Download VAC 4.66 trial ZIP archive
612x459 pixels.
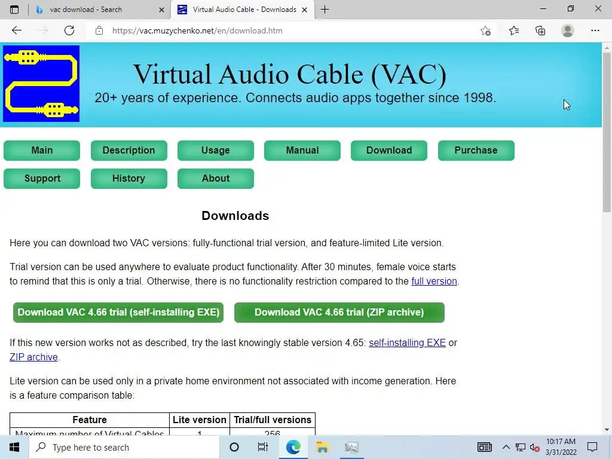pos(339,312)
